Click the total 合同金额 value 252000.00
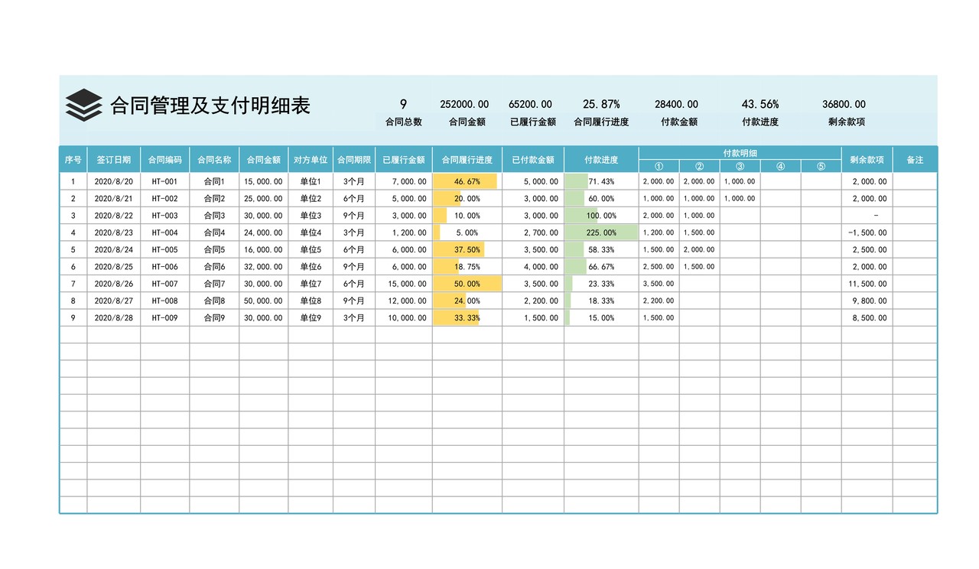 464,105
